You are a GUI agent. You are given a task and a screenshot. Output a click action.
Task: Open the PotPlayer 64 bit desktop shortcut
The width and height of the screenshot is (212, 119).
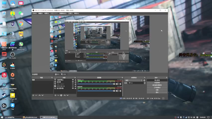pyautogui.click(x=12, y=97)
